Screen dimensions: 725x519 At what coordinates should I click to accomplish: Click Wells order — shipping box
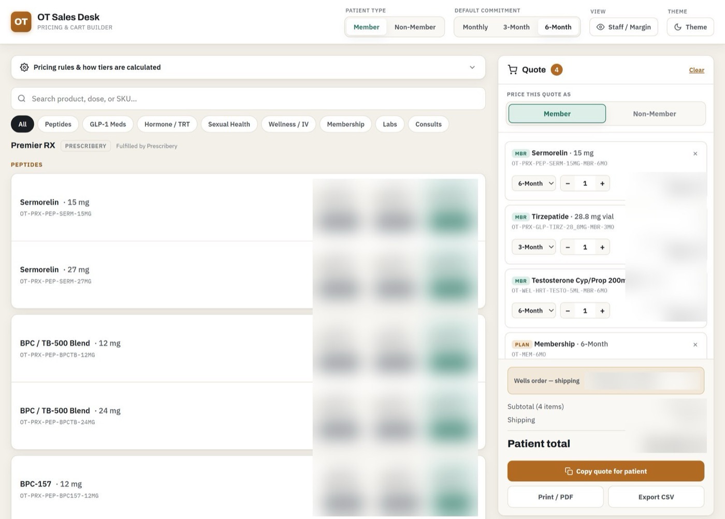tap(605, 381)
